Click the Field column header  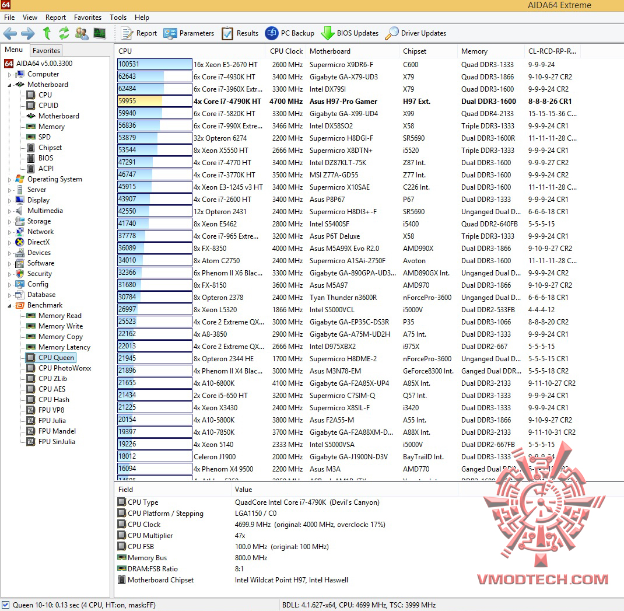click(173, 490)
